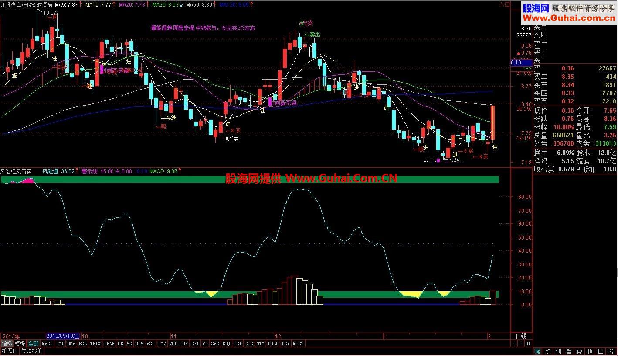The width and height of the screenshot is (618, 356).
Task: Click the 2013/09/18 date marker on timeline
Action: [63, 336]
